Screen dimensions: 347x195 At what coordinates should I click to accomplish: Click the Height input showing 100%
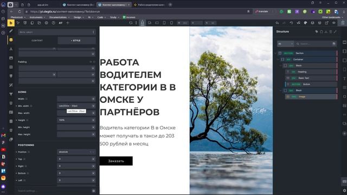[76, 120]
